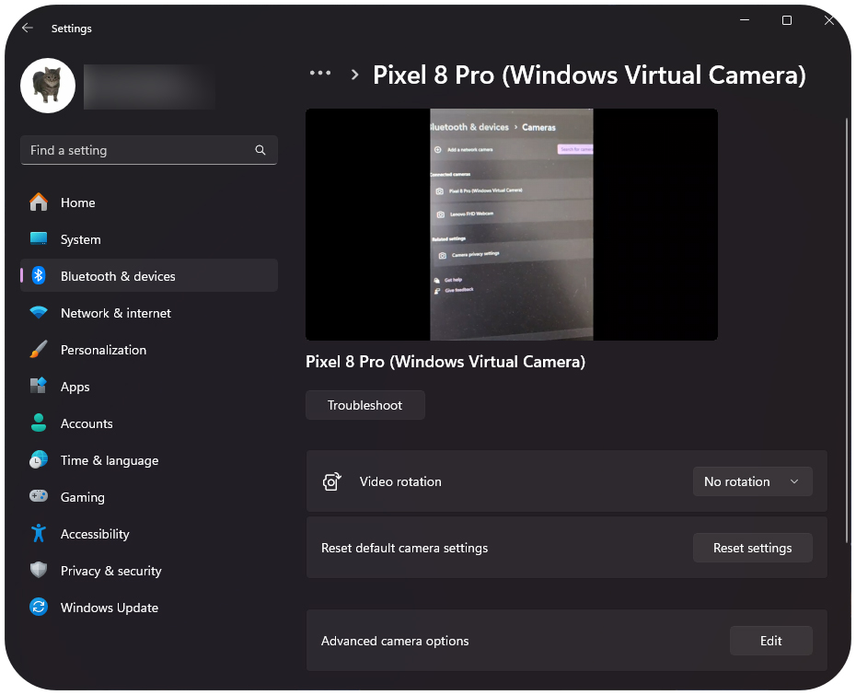Open Apps settings page

[149, 387]
